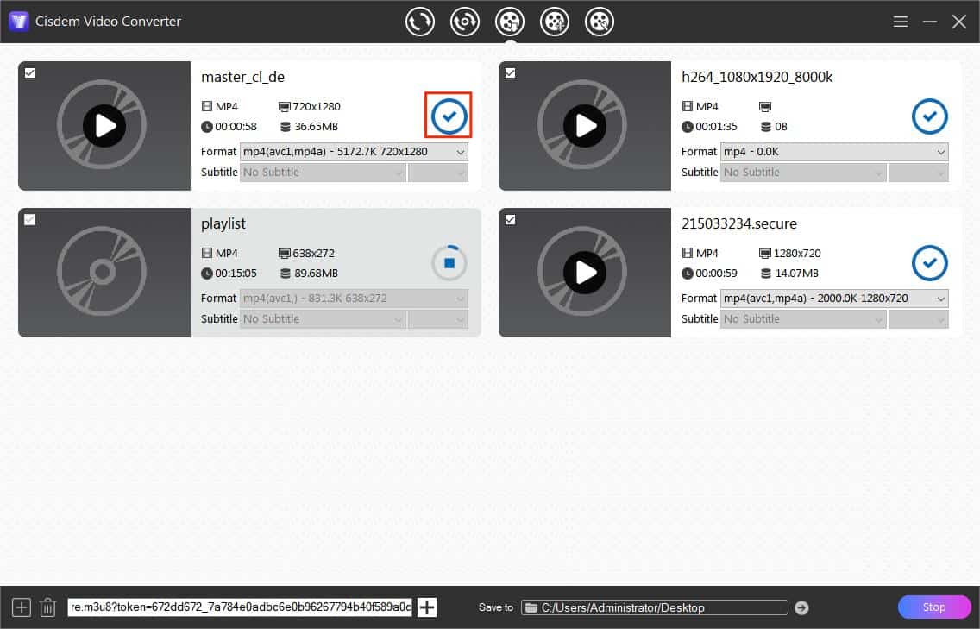The image size is (980, 629).
Task: Toggle checkbox for h264_1080x1920_8000k video
Action: (x=510, y=73)
